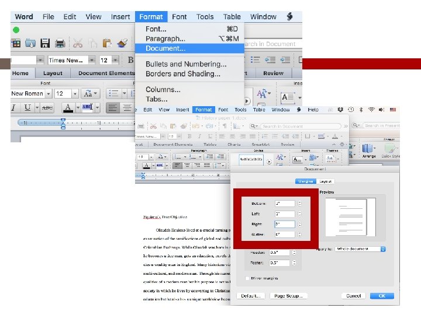The height and width of the screenshot is (315, 421).
Task: Click the Copy icon in upper toolbar
Action: tap(92, 43)
